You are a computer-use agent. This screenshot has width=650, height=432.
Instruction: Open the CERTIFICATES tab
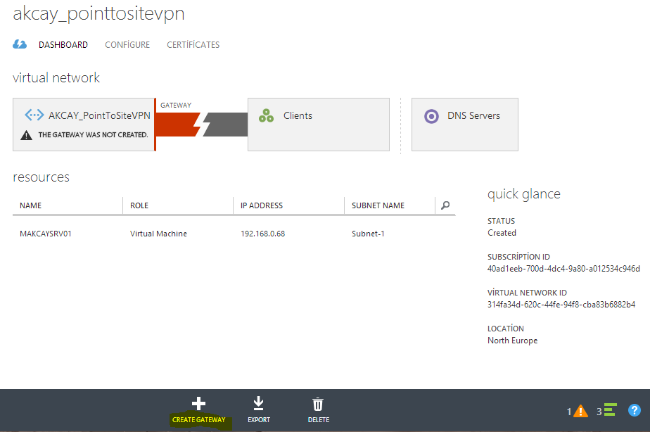(193, 45)
